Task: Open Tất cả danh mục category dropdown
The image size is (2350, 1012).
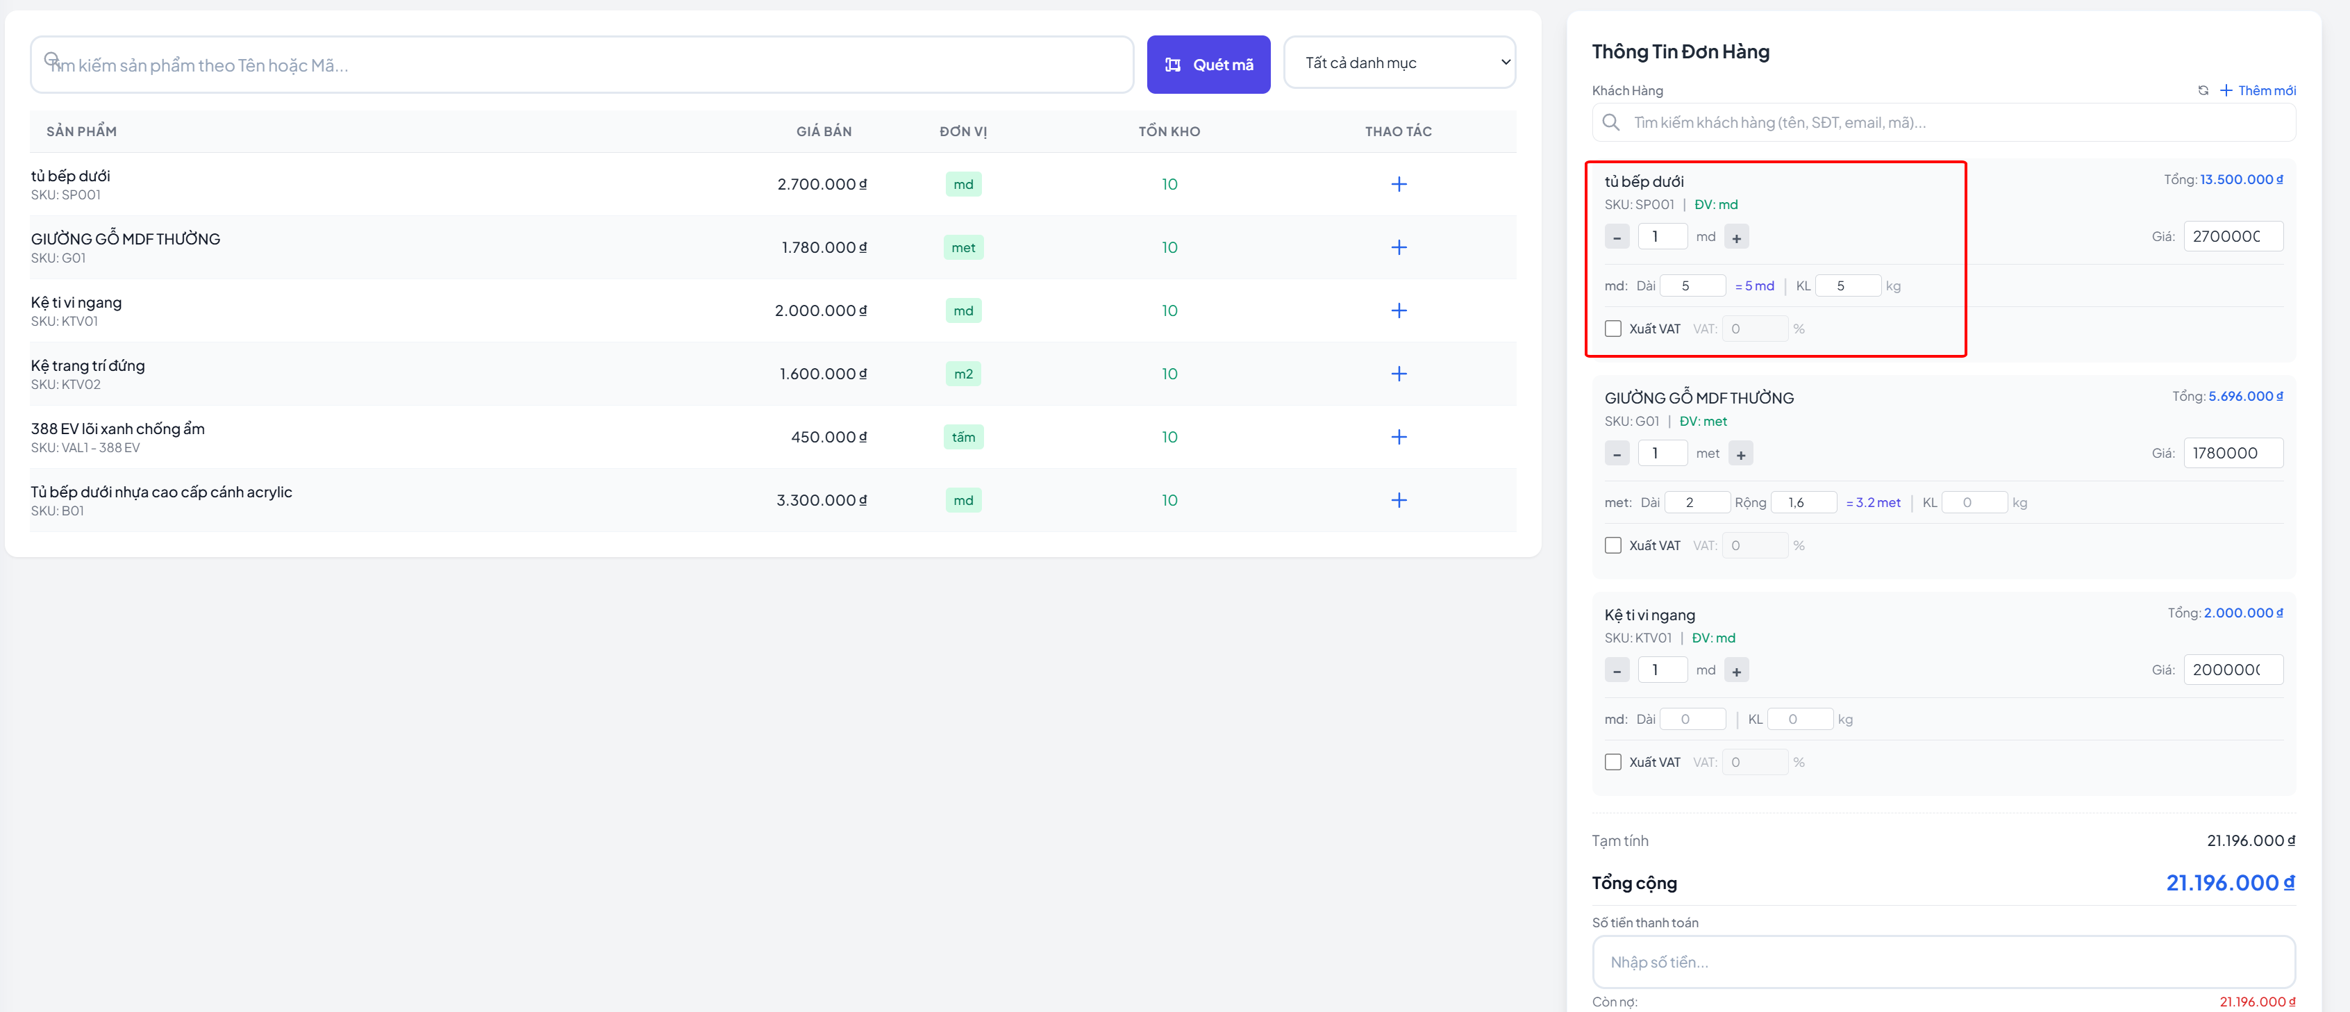Action: 1399,63
